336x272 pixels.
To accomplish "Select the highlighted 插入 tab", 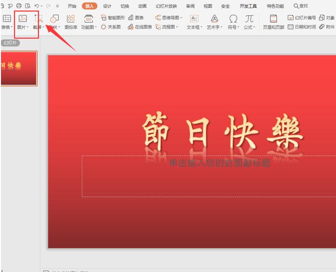I will [x=89, y=6].
